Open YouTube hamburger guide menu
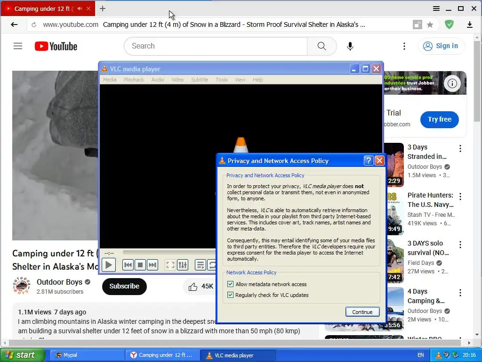Screen dimensions: 482x362 [18, 46]
